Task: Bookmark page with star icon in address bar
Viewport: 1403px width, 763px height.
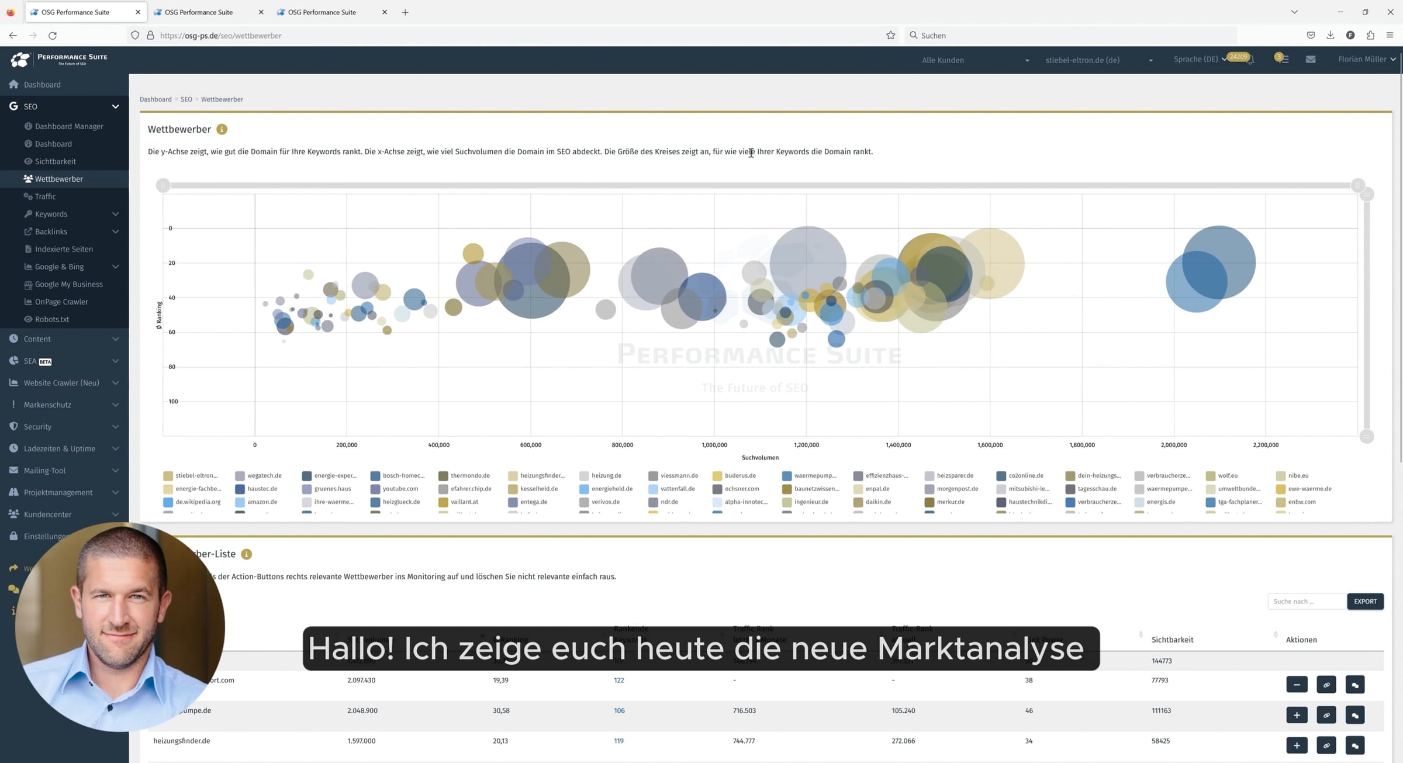Action: [890, 36]
